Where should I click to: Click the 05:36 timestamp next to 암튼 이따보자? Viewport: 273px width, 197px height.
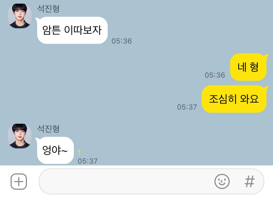[x=122, y=41]
